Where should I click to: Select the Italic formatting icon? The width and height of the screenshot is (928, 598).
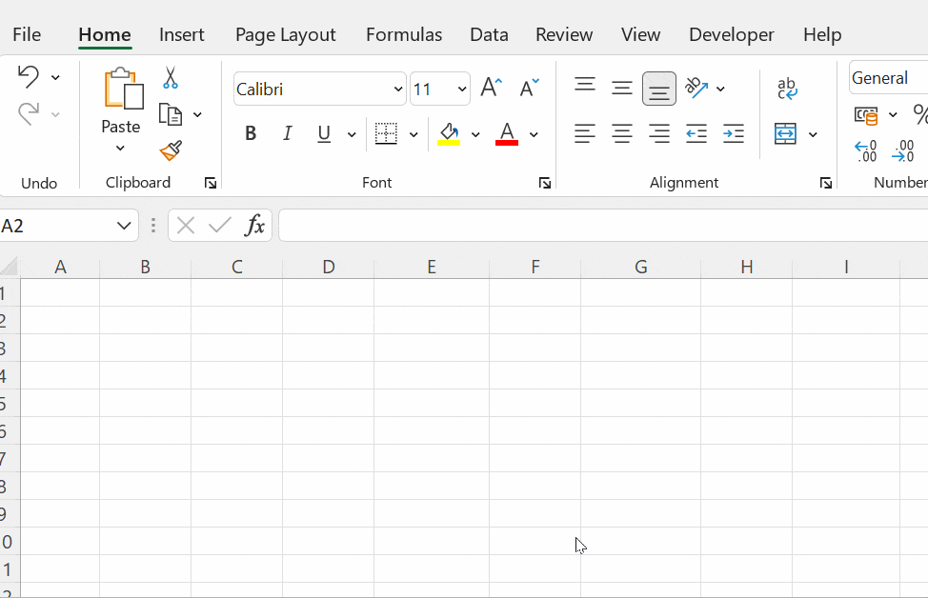point(287,133)
